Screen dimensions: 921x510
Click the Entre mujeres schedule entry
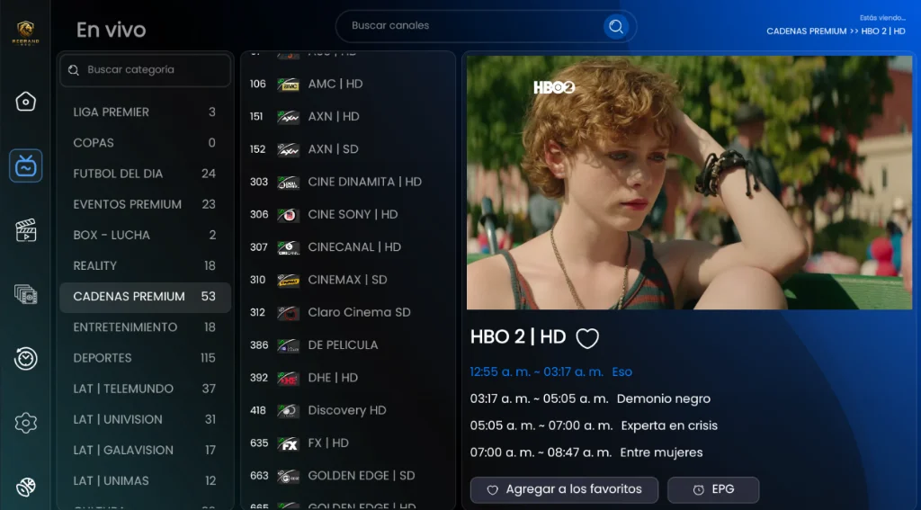coord(586,452)
